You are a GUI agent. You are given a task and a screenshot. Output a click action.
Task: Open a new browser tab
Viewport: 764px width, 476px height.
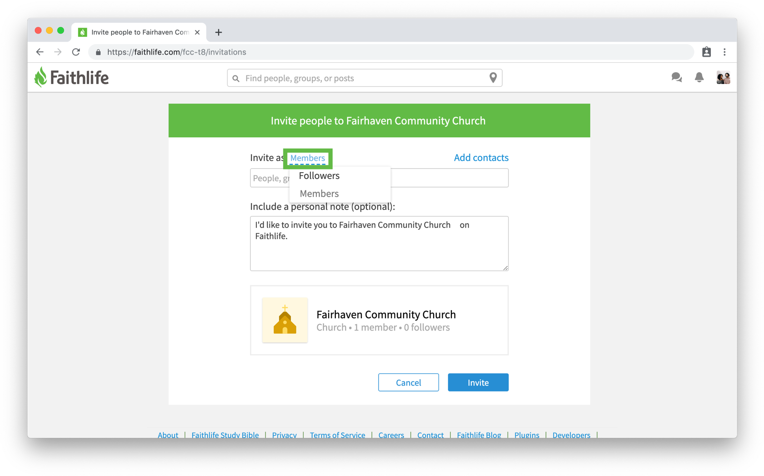tap(219, 32)
